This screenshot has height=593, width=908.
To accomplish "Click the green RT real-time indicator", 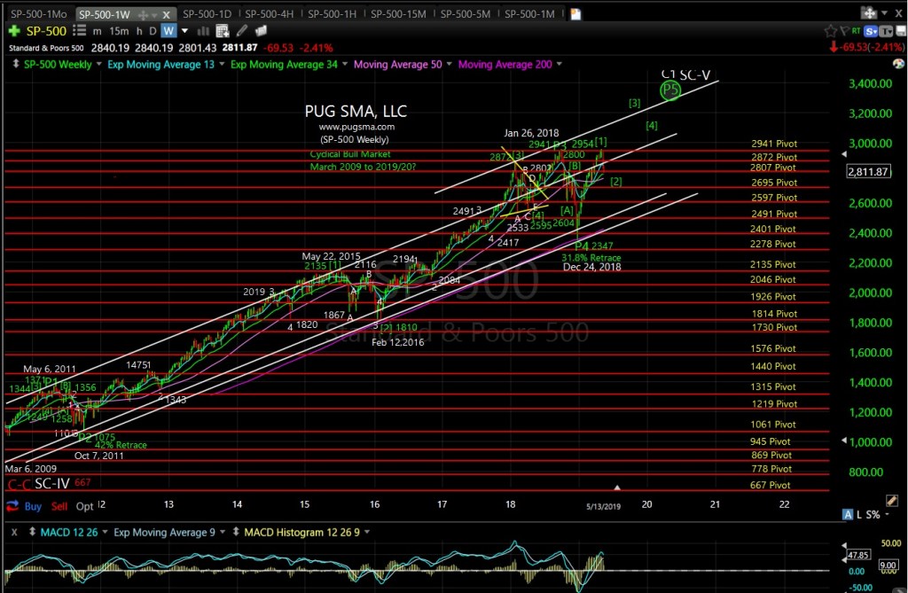I will pos(856,31).
